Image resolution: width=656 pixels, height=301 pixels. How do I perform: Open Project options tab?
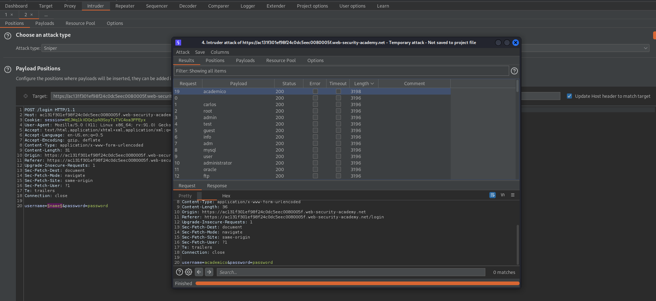[x=312, y=6]
